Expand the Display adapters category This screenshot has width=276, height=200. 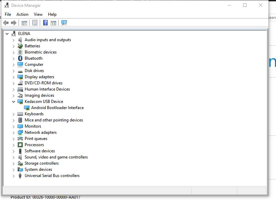point(14,77)
